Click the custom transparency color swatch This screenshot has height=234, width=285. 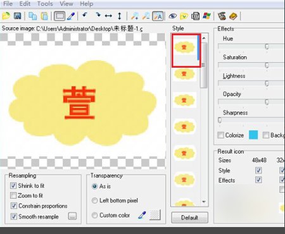[155, 215]
